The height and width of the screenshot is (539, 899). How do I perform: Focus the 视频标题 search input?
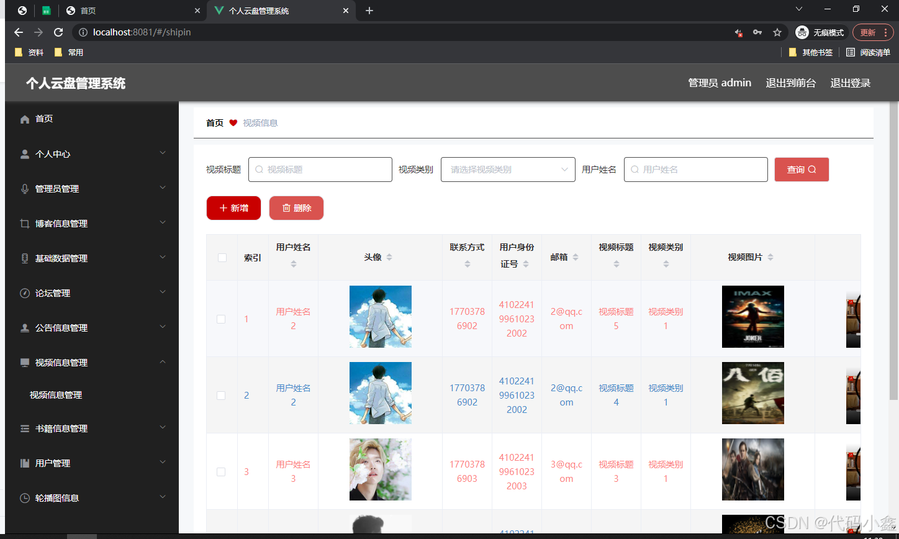click(320, 170)
